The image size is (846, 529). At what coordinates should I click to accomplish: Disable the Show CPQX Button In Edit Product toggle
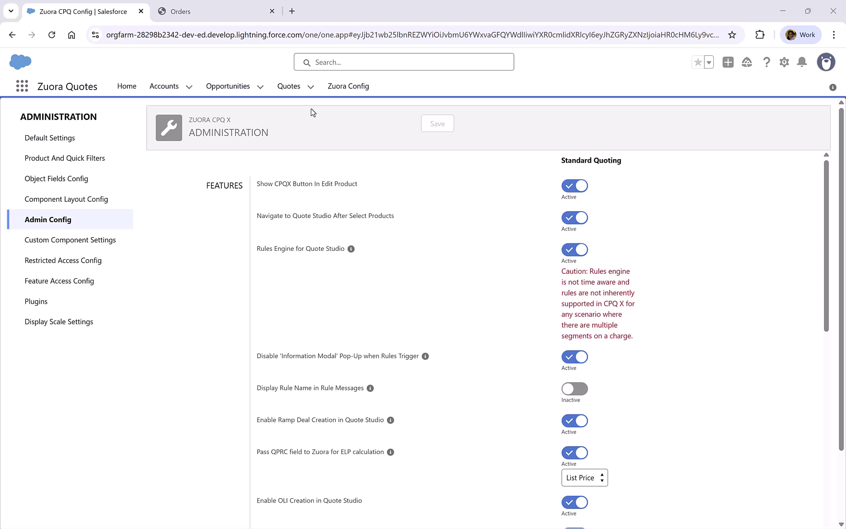tap(574, 186)
